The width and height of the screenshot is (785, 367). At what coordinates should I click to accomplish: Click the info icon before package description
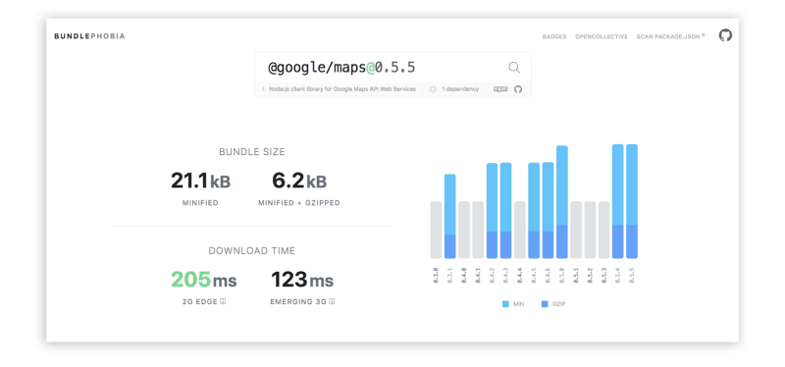coord(263,89)
